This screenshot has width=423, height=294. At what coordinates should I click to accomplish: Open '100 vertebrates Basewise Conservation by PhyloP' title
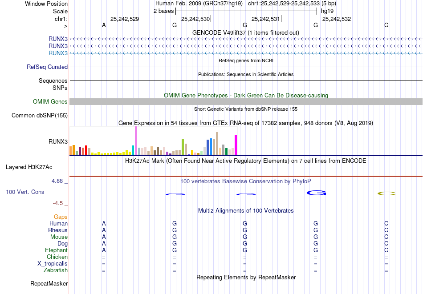246,181
